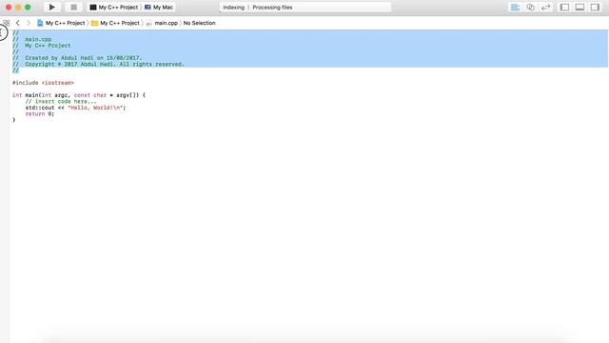The height and width of the screenshot is (343, 609).
Task: Click the return 0 statement
Action: coord(40,114)
